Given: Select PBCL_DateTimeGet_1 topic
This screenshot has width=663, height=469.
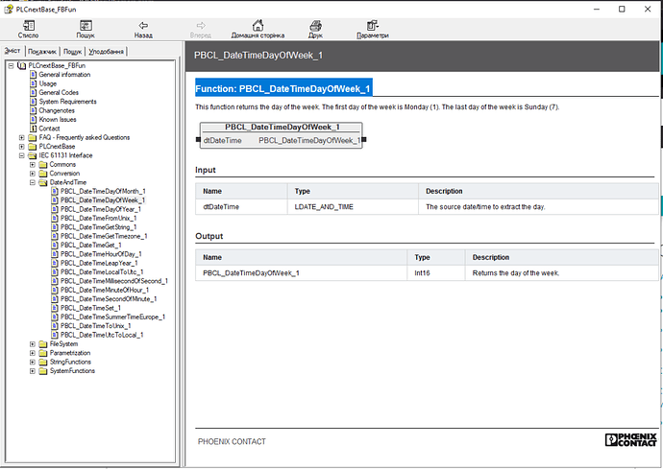Looking at the screenshot, I should point(91,246).
